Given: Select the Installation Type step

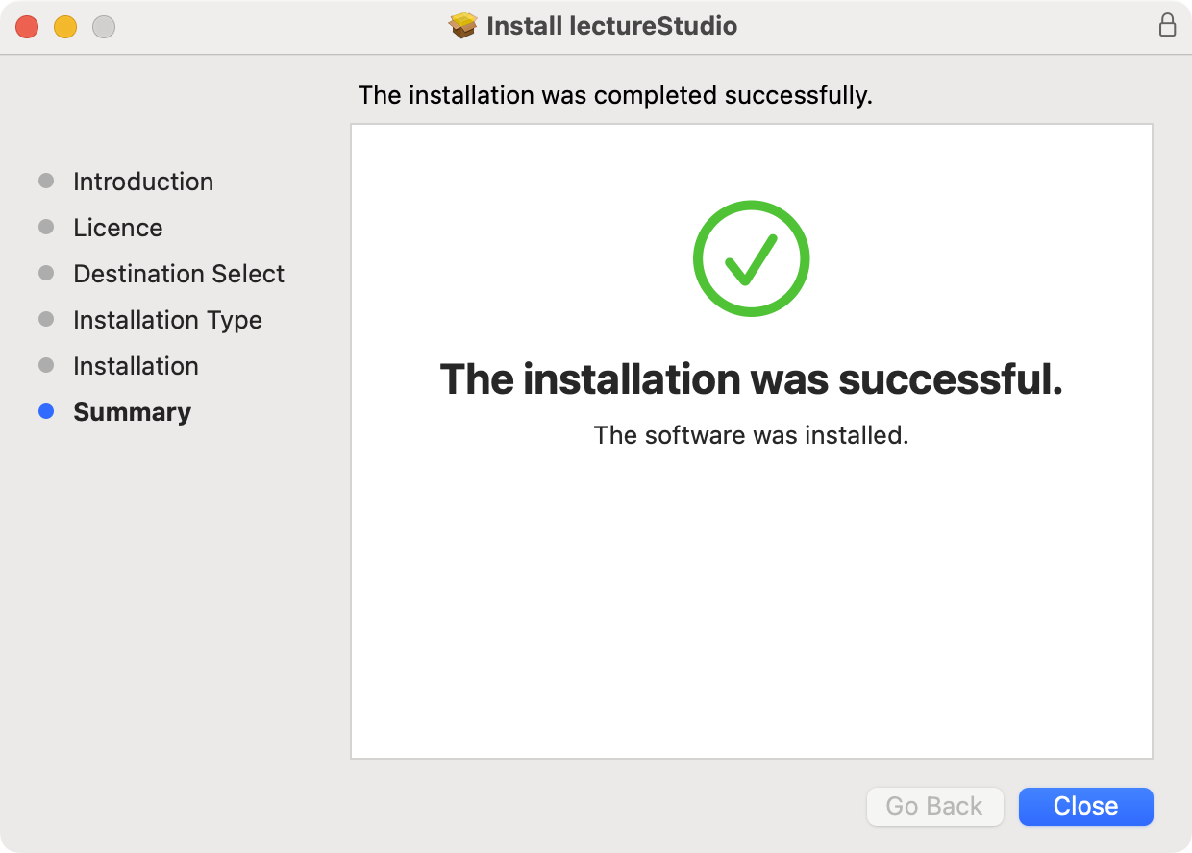Looking at the screenshot, I should pos(166,319).
